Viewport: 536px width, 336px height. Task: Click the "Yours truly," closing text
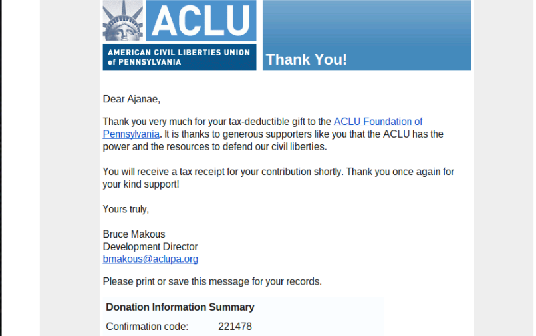click(x=126, y=209)
